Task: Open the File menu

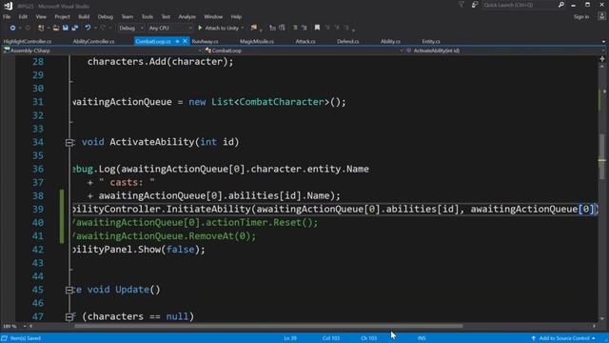Action: tap(7, 17)
